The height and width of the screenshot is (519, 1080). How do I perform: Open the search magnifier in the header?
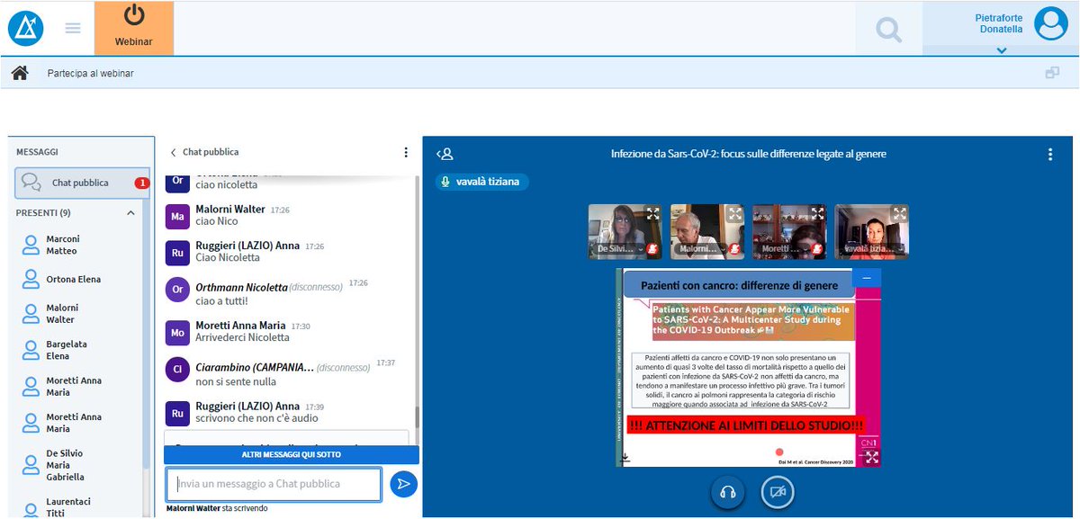coord(888,30)
